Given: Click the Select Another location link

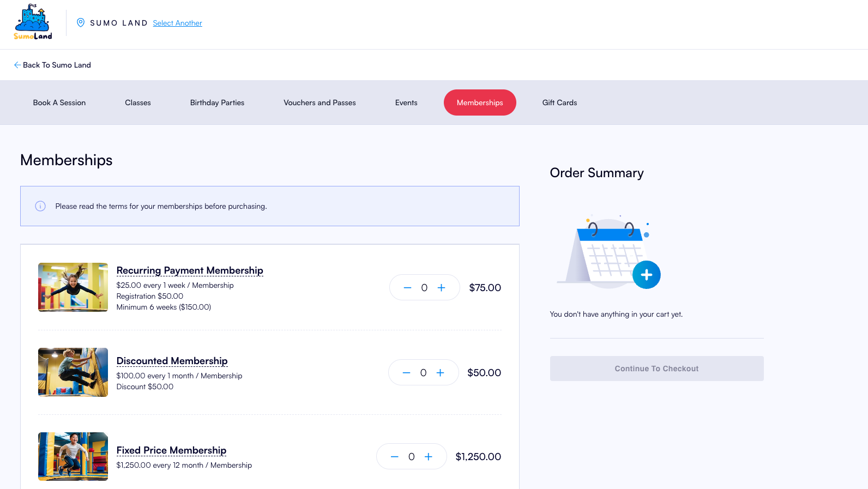Looking at the screenshot, I should coord(177,23).
